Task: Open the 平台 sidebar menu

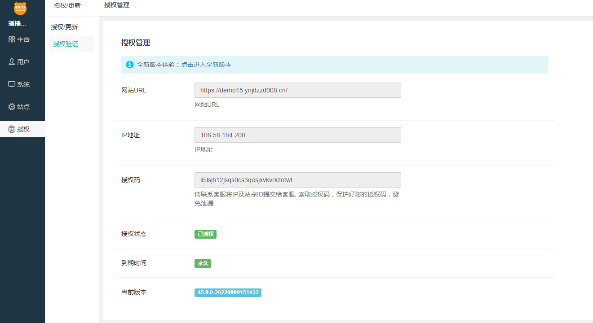Action: 22,39
